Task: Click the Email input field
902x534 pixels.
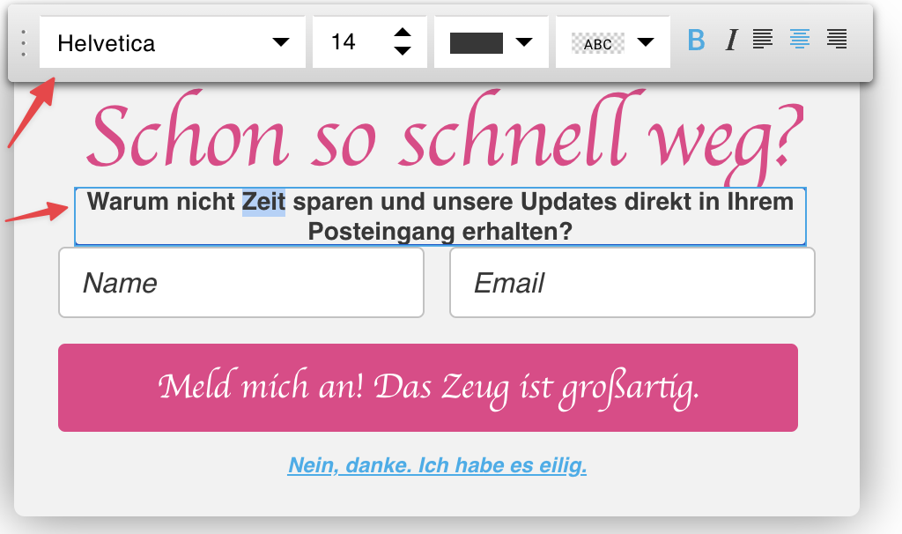Action: 632,283
